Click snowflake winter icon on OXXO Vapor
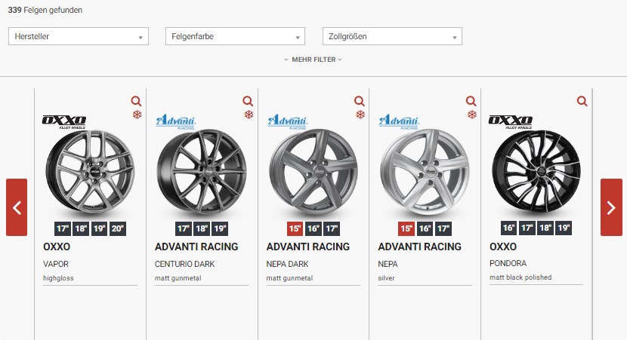This screenshot has width=627, height=340. point(137,115)
